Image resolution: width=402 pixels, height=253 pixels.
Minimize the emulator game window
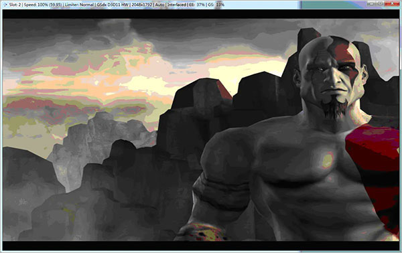371,3
